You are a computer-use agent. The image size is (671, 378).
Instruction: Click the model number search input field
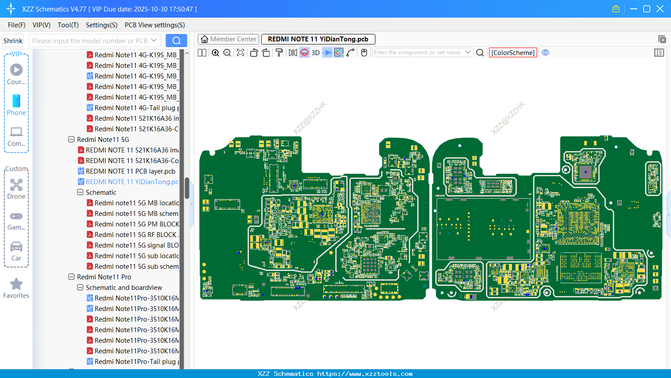pyautogui.click(x=90, y=41)
